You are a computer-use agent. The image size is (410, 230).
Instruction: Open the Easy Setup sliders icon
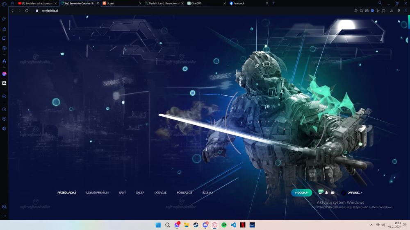(x=399, y=11)
